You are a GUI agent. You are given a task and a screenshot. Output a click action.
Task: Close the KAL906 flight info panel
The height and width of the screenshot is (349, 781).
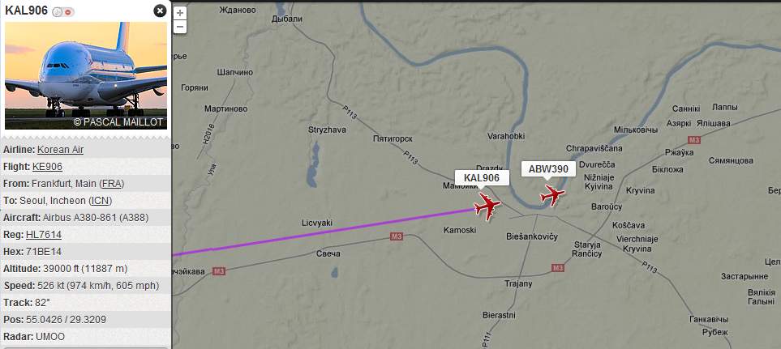(x=160, y=11)
